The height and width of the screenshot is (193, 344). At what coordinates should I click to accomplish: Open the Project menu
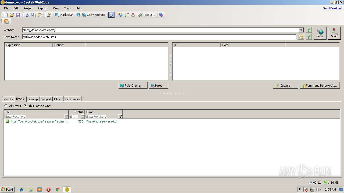(x=28, y=8)
